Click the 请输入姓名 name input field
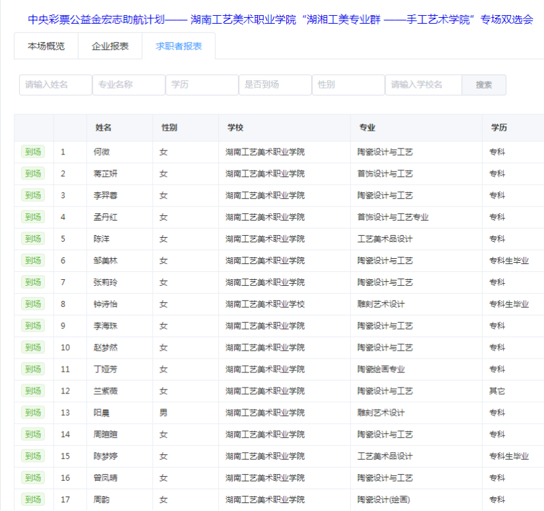Viewport: 544px width, 511px height. tap(56, 85)
